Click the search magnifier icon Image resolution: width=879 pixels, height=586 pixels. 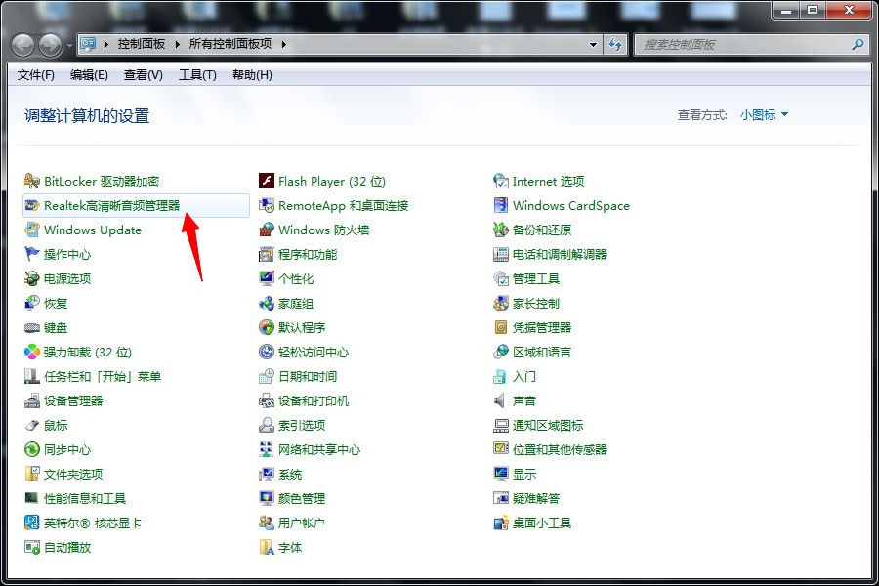858,44
